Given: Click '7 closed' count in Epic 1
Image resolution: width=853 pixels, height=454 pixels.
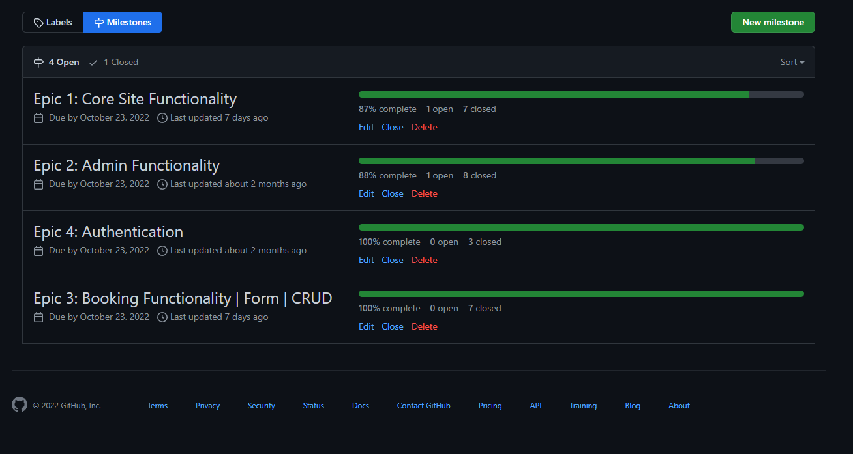Looking at the screenshot, I should pos(479,109).
